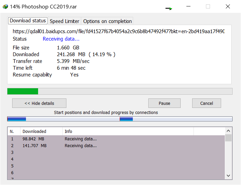Select connection row with 141.707 MB
The width and height of the screenshot is (241, 185).
point(116,146)
